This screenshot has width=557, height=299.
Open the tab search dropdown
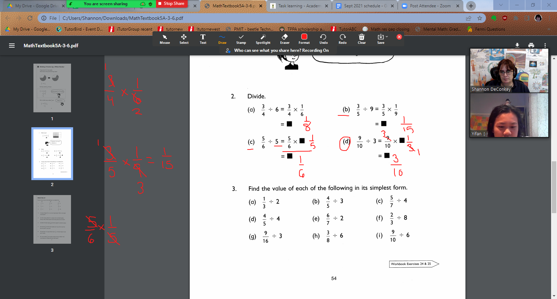point(501,5)
